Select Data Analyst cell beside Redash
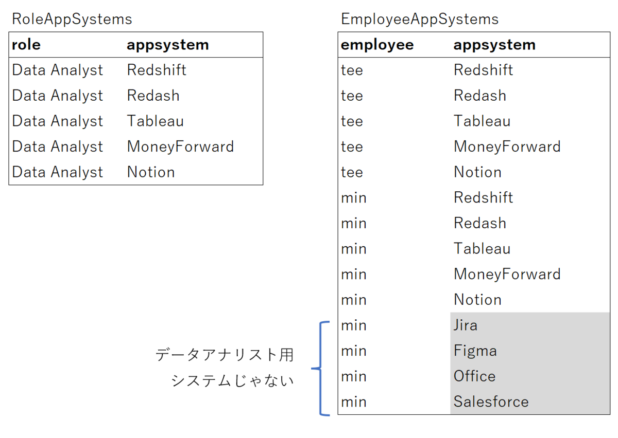 coord(58,96)
